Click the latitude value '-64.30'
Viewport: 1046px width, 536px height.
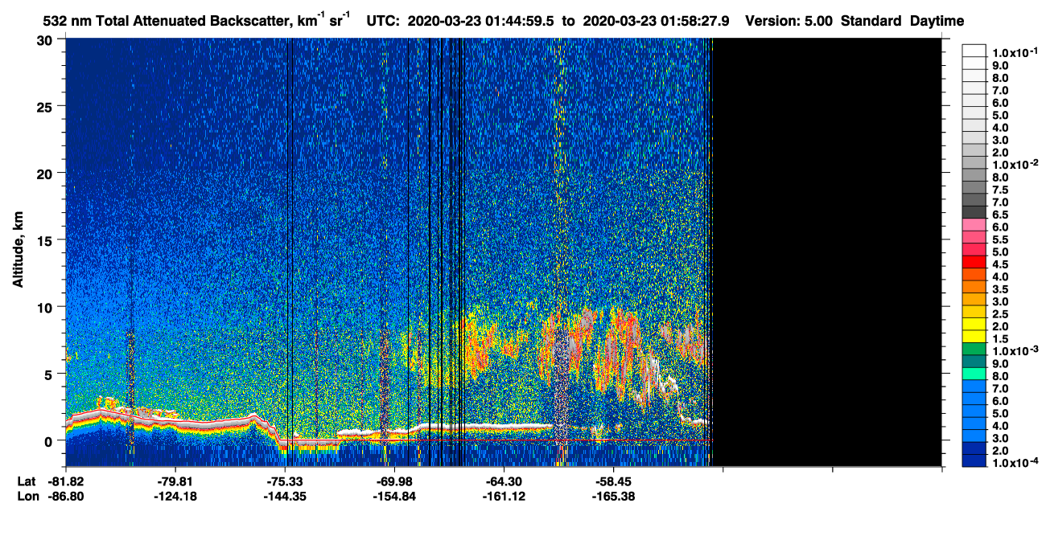pyautogui.click(x=504, y=481)
